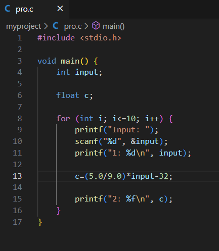Click the void keyword on line 3
The height and width of the screenshot is (251, 219).
47,61
